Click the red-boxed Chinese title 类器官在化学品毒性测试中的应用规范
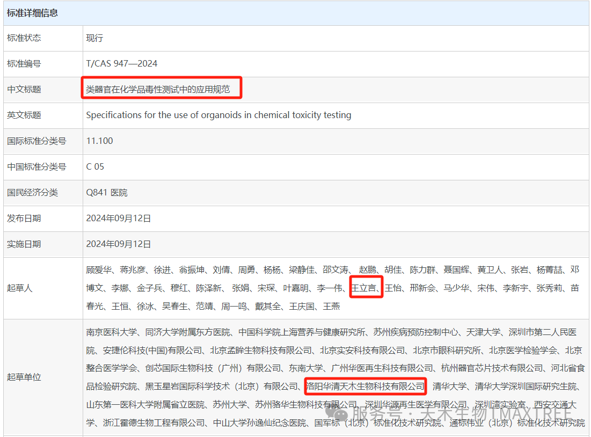This screenshot has width=591, height=437. tap(159, 89)
